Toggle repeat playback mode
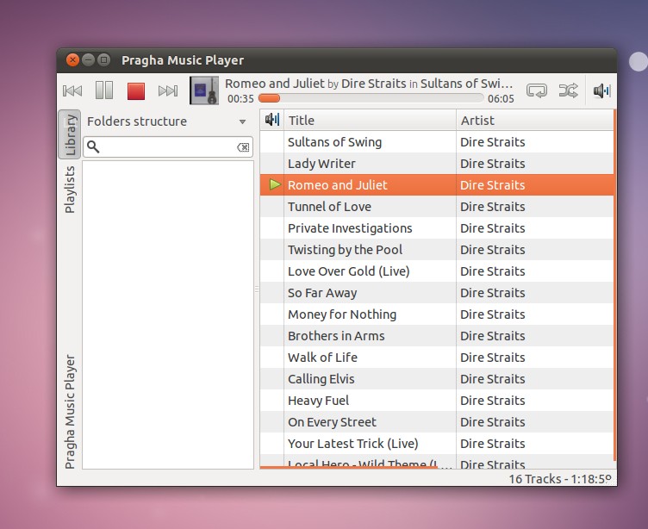 (537, 90)
